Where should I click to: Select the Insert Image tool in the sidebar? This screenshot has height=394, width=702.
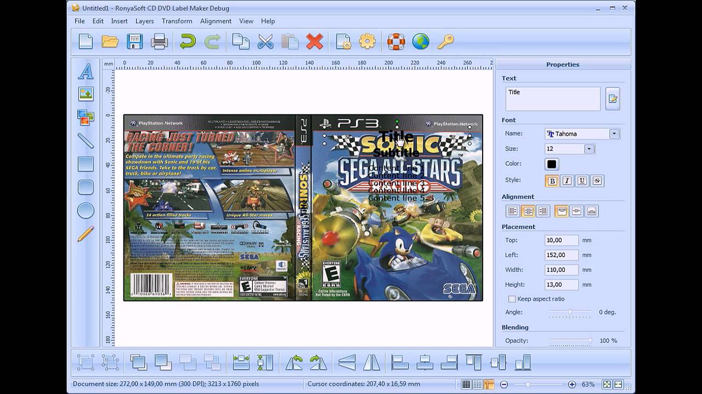pyautogui.click(x=86, y=94)
